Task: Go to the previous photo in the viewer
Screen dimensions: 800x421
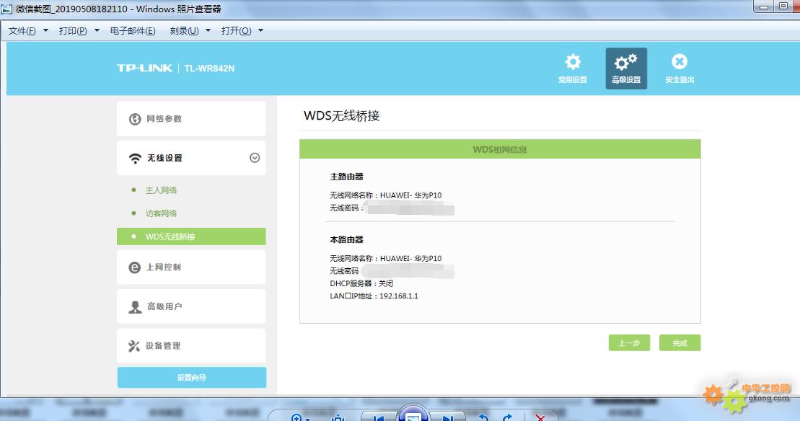Action: (379, 418)
